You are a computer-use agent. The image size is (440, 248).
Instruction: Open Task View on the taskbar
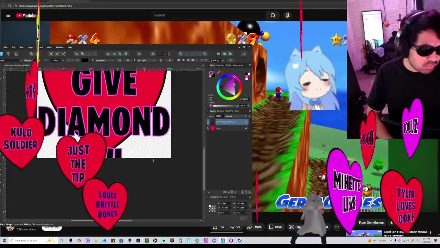[62, 240]
